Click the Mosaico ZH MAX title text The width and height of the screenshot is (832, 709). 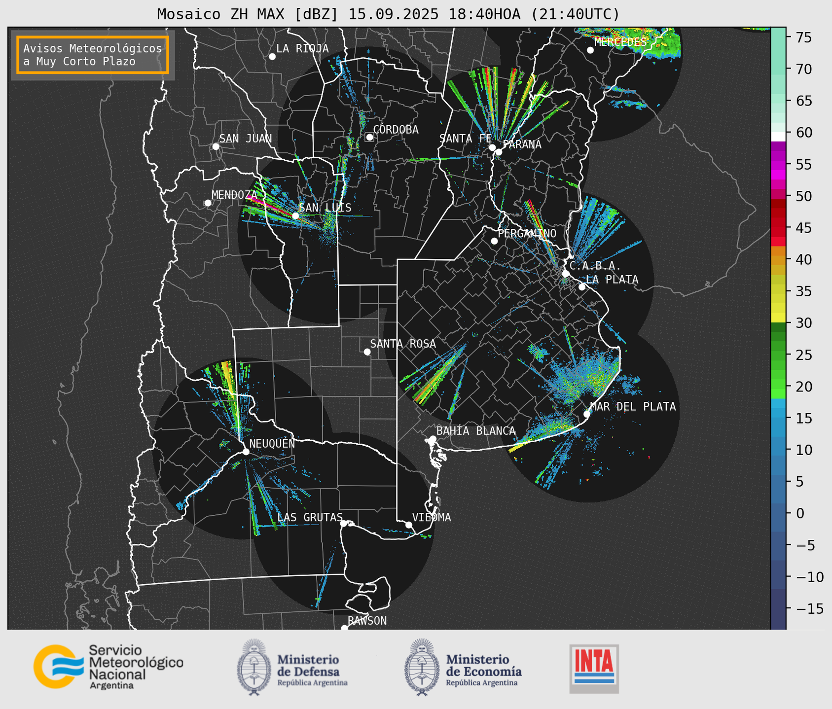388,14
